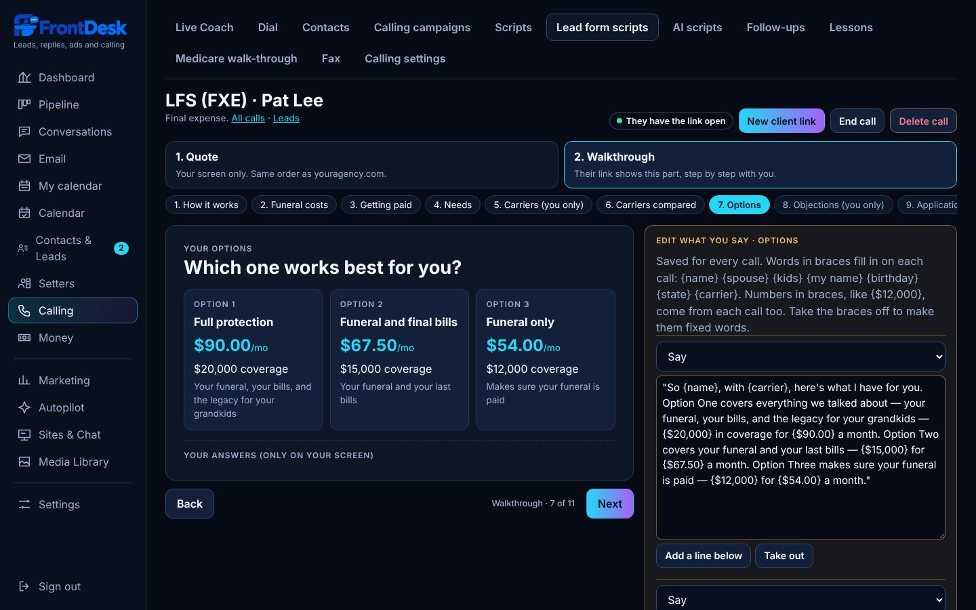Select step 3. Getting paid
Viewport: 976px width, 610px height.
pos(381,205)
